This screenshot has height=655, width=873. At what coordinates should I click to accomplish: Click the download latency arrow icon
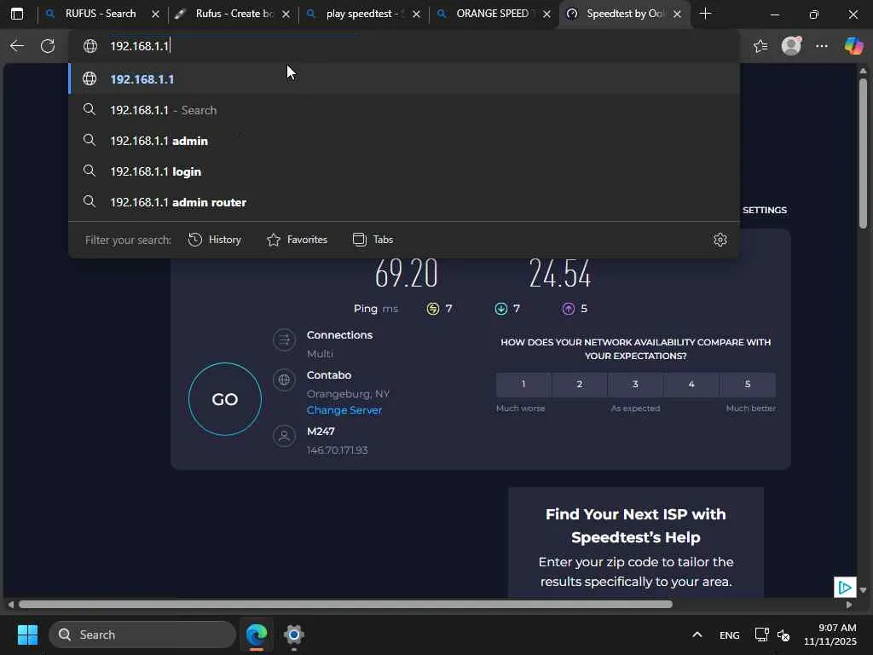pos(501,309)
